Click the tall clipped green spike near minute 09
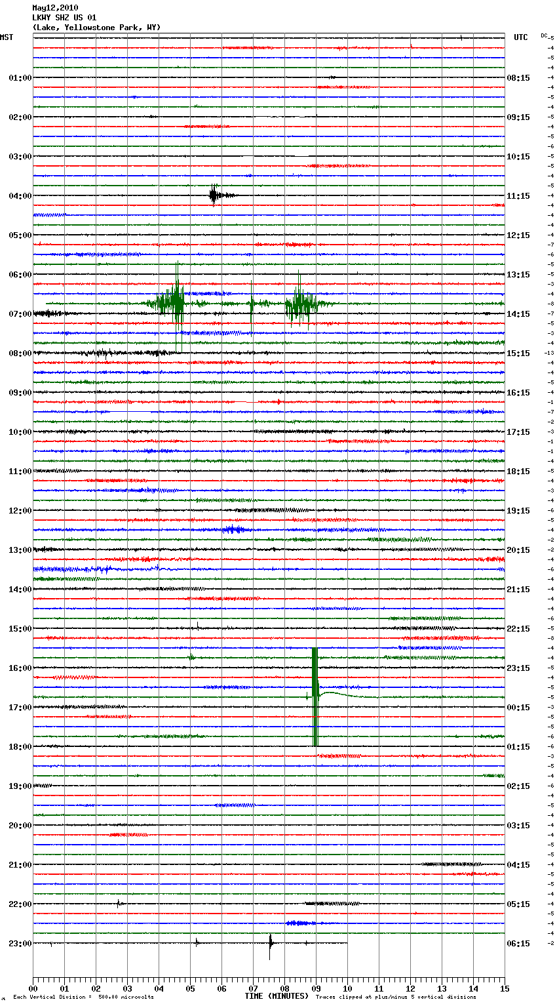557x1006 pixels. click(315, 696)
